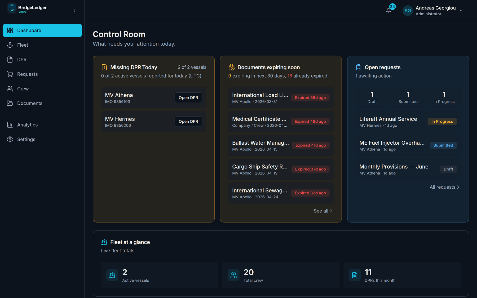Navigate to Requests
The width and height of the screenshot is (477, 298).
[x=42, y=74]
